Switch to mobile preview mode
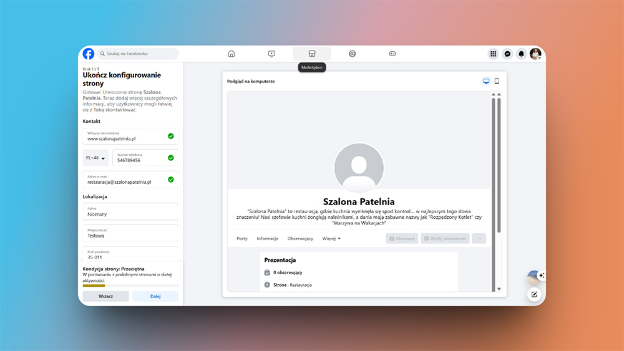624x351 pixels. point(497,81)
